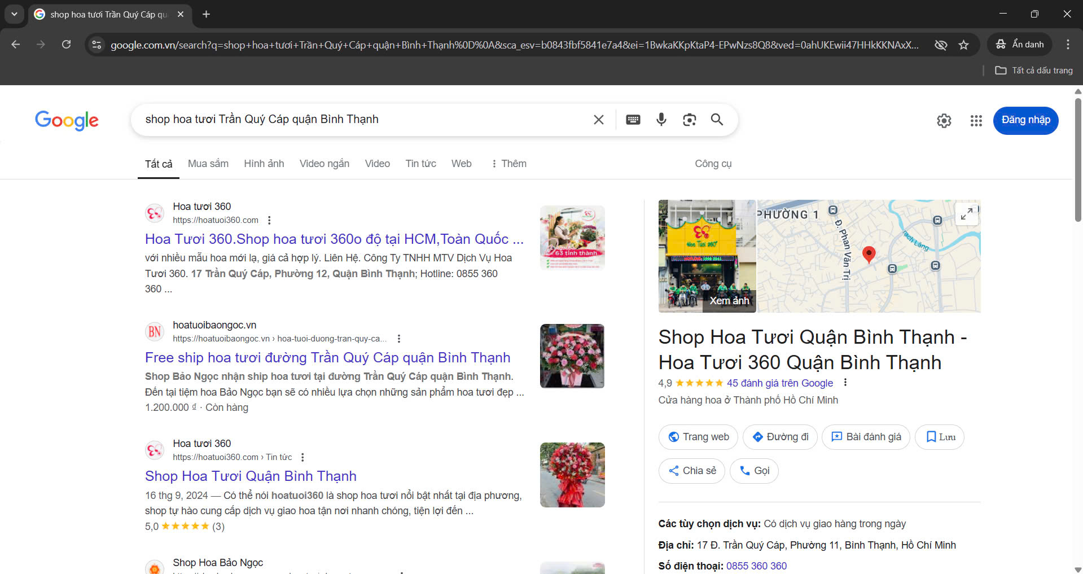View site information in the address bar

97,45
